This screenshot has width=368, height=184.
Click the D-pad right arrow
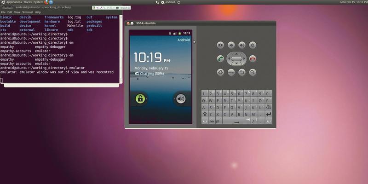[244, 59]
